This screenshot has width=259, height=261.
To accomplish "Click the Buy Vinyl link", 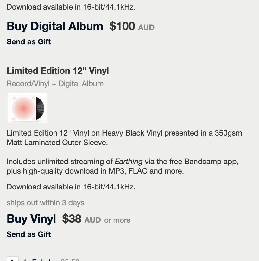I will tap(31, 219).
